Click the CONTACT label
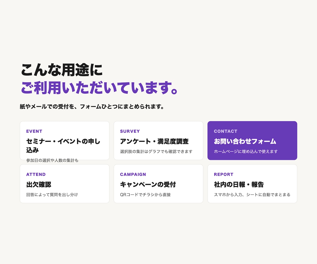Image resolution: width=317 pixels, height=264 pixels. click(226, 131)
